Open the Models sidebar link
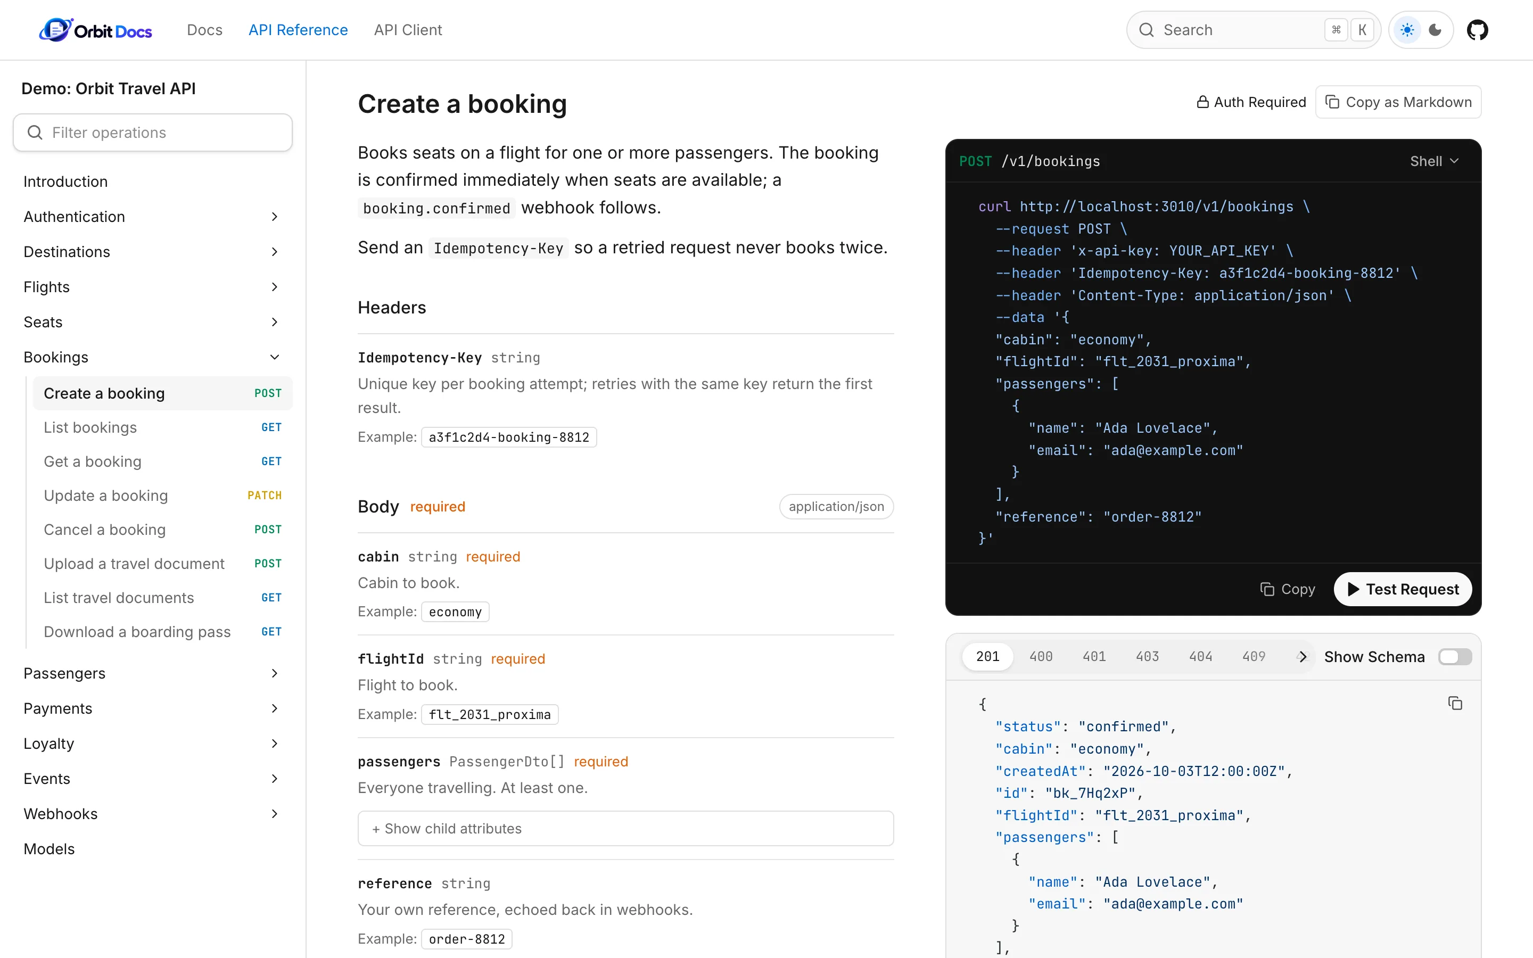Viewport: 1533px width, 958px height. click(x=152, y=849)
